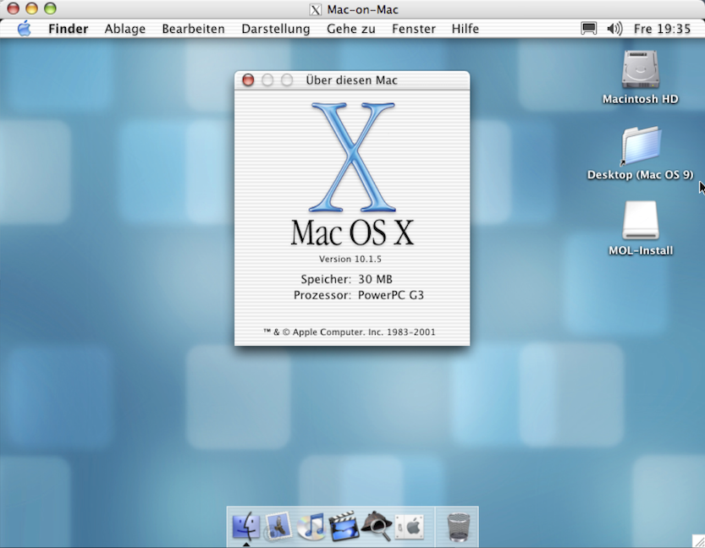705x548 pixels.
Task: Open the Finder menu
Action: 68,30
